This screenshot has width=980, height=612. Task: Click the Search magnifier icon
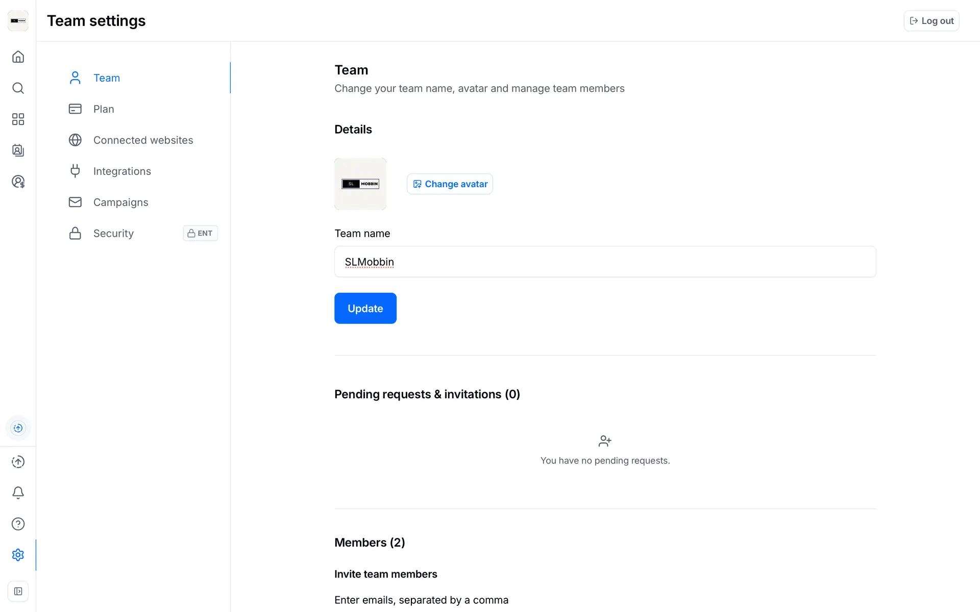(18, 88)
